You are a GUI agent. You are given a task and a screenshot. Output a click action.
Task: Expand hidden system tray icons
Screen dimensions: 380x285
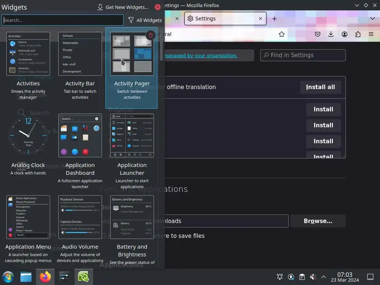[324, 277]
